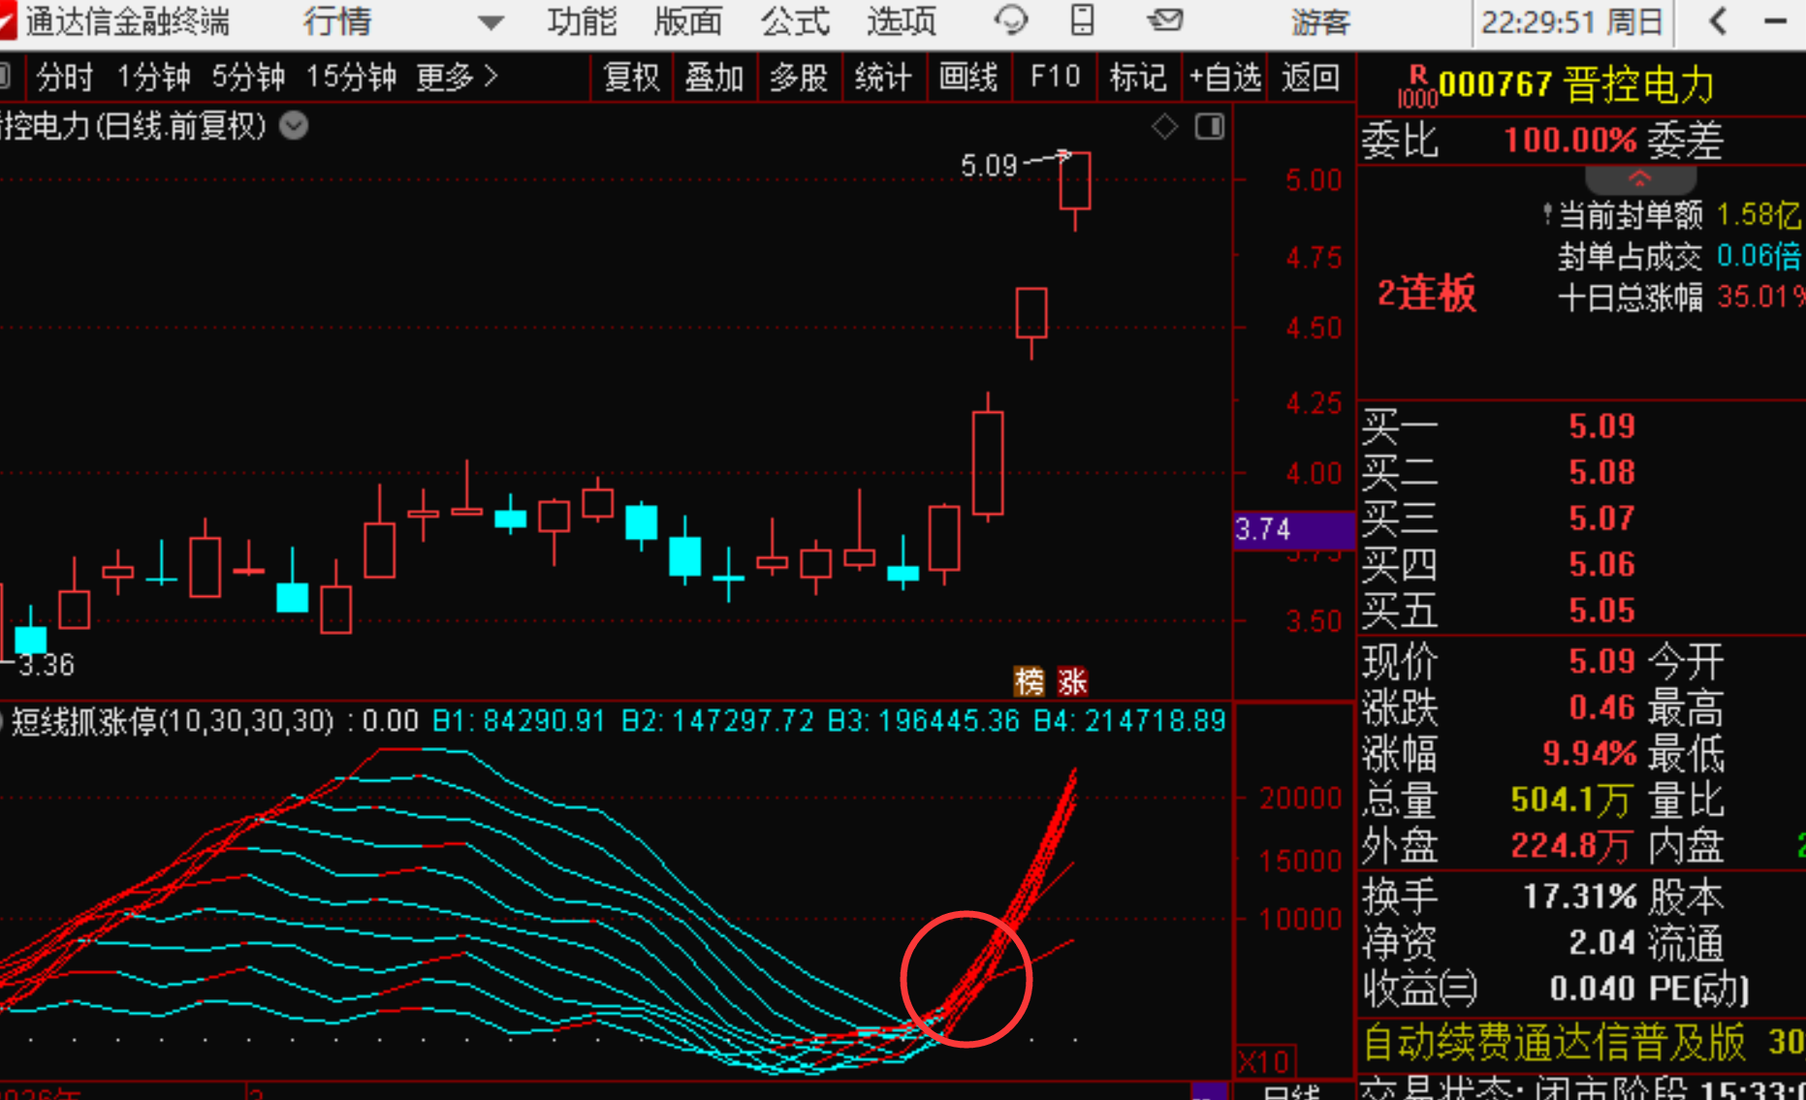1806x1100 pixels.
Task: Click the red R margin-trading icon
Action: coord(1417,75)
